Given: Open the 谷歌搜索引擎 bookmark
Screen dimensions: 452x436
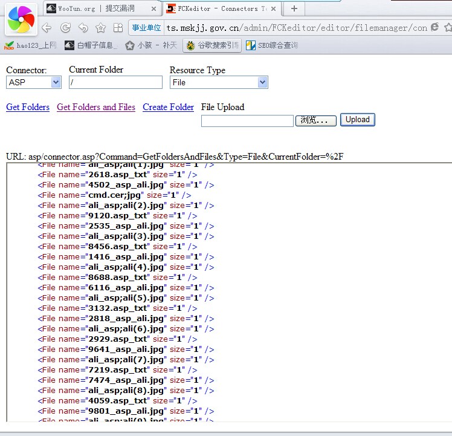Looking at the screenshot, I should 212,45.
